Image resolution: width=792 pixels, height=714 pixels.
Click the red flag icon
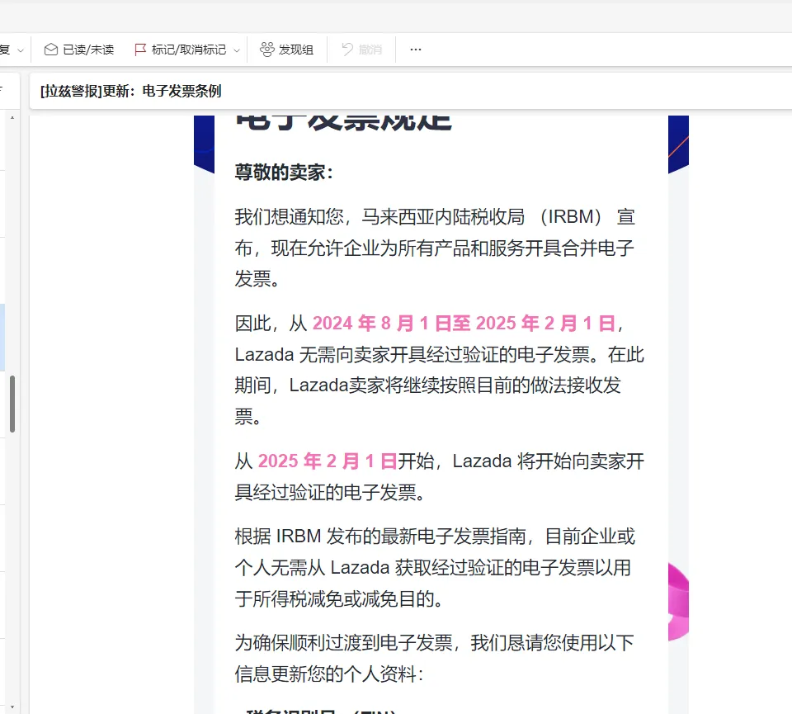click(x=140, y=49)
